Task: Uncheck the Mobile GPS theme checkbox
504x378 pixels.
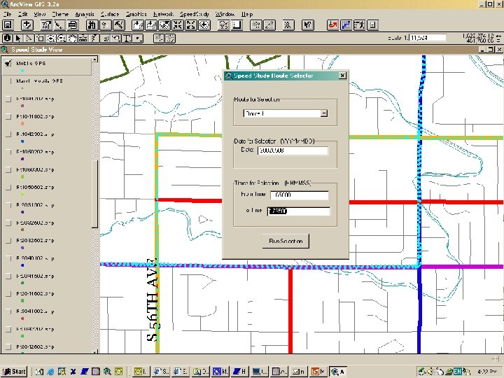Action: point(8,62)
